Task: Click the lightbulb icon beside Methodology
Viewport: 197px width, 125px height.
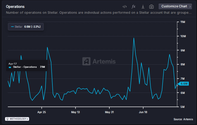Action: click(x=7, y=119)
